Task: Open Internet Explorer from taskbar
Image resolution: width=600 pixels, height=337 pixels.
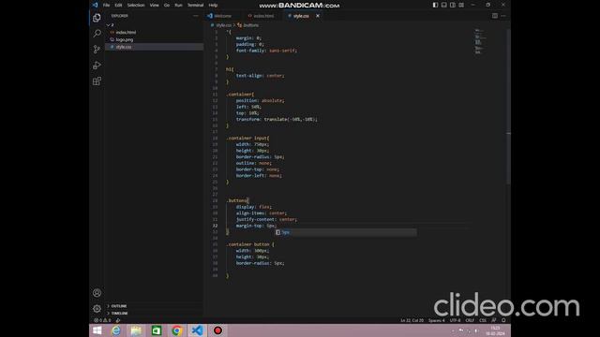Action: (x=115, y=330)
